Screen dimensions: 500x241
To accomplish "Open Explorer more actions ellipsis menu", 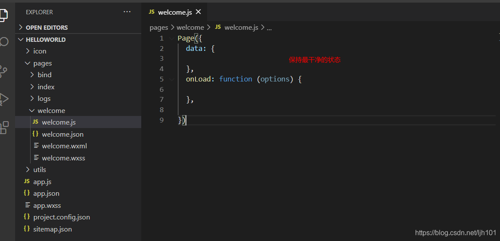I will pos(127,12).
